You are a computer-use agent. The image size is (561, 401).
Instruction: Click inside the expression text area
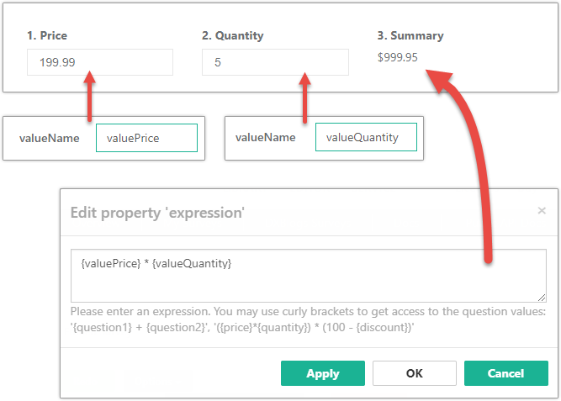[309, 275]
